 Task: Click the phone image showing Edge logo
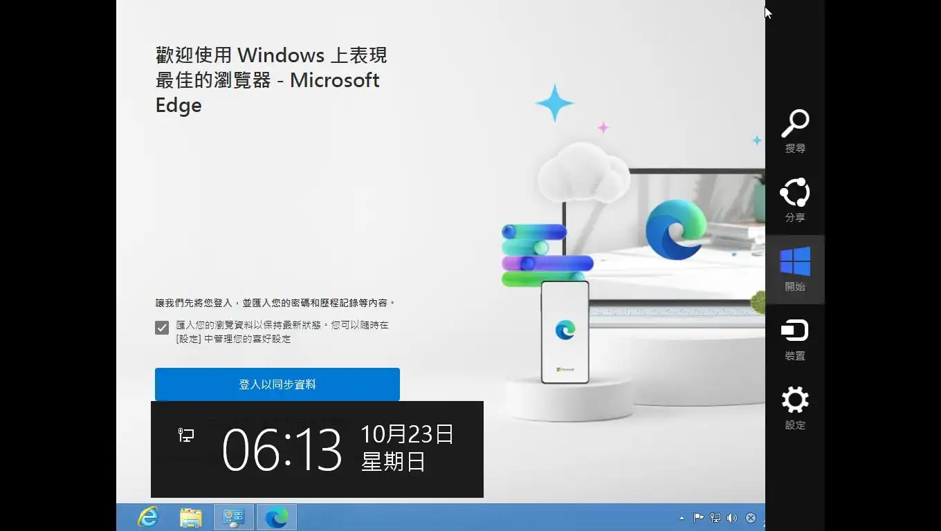[565, 332]
